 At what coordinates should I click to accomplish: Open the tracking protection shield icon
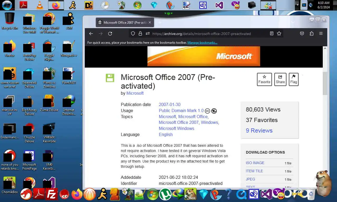(x=133, y=33)
